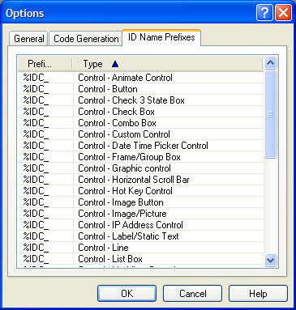
Task: Select the Control - Combo Box row
Action: pos(141,123)
